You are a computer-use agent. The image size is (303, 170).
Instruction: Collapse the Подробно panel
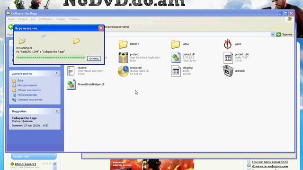point(57,111)
